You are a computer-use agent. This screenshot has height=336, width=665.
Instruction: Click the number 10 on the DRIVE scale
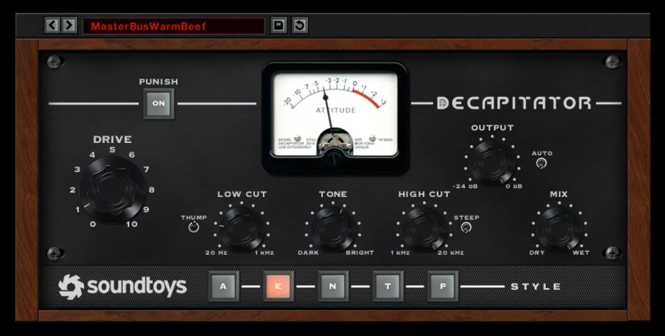(x=132, y=225)
